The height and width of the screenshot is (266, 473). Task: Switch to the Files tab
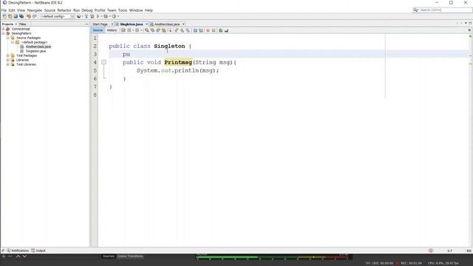[23, 24]
